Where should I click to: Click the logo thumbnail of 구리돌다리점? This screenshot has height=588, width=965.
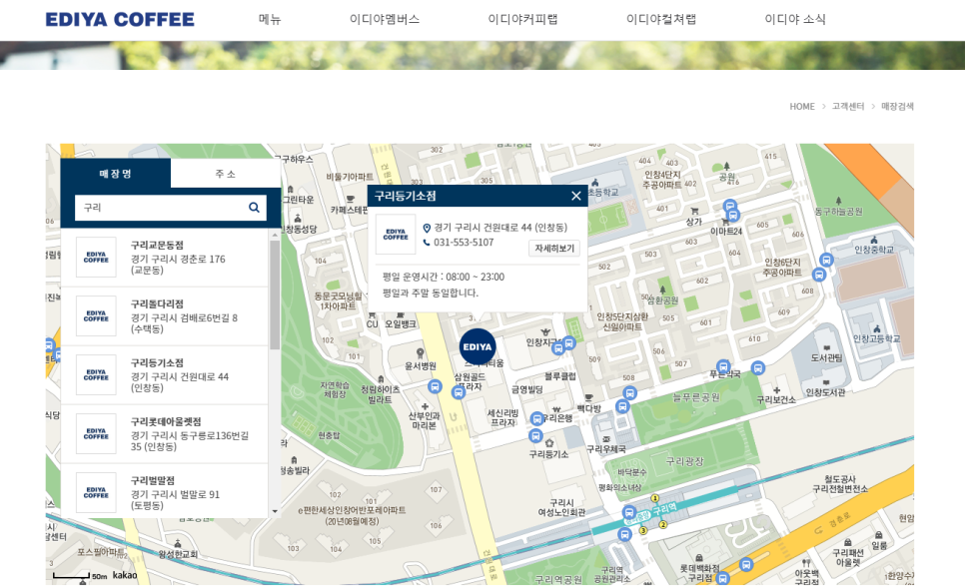tap(96, 316)
